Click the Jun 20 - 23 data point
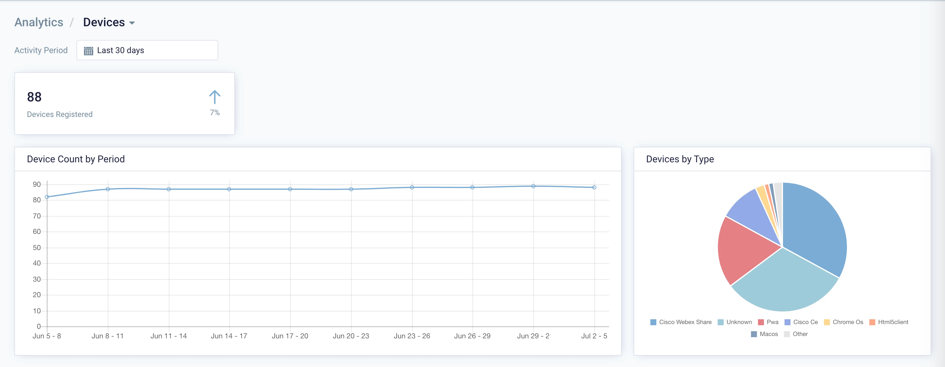945x367 pixels. click(351, 189)
